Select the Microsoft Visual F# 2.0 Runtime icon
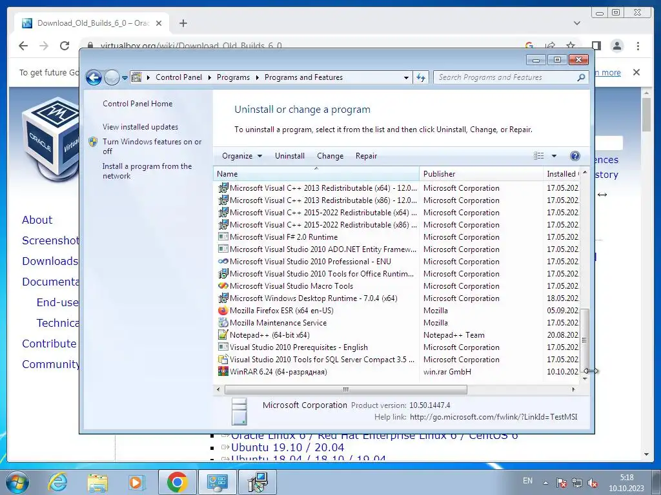 [223, 237]
